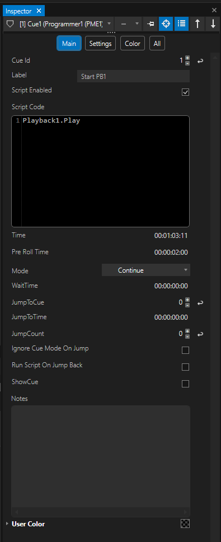221x542 pixels.
Task: Tick the ShowCue checkbox
Action: pos(185,384)
